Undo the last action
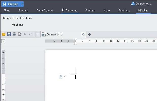Viewport: 157px width, 101px height. coord(25,34)
